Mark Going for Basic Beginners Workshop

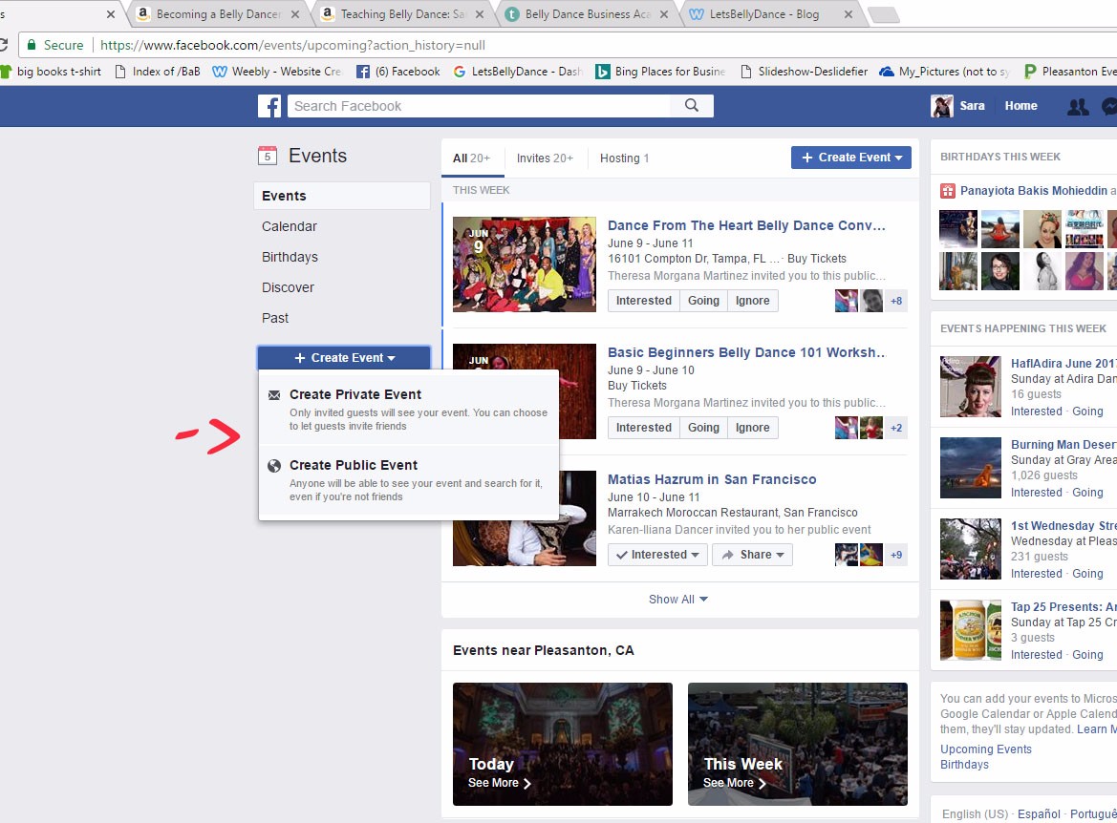tap(703, 427)
